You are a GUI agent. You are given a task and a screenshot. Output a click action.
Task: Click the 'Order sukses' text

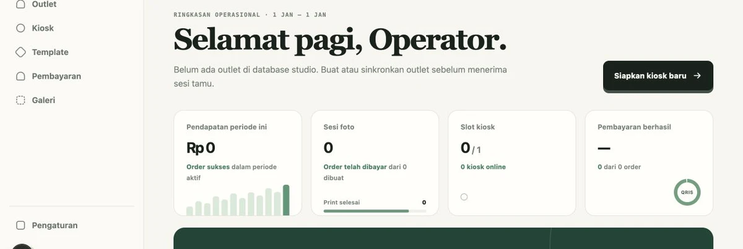[x=208, y=167]
